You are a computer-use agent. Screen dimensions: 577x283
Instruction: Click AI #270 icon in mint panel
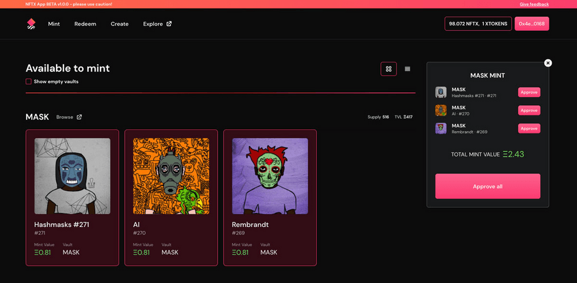441,110
